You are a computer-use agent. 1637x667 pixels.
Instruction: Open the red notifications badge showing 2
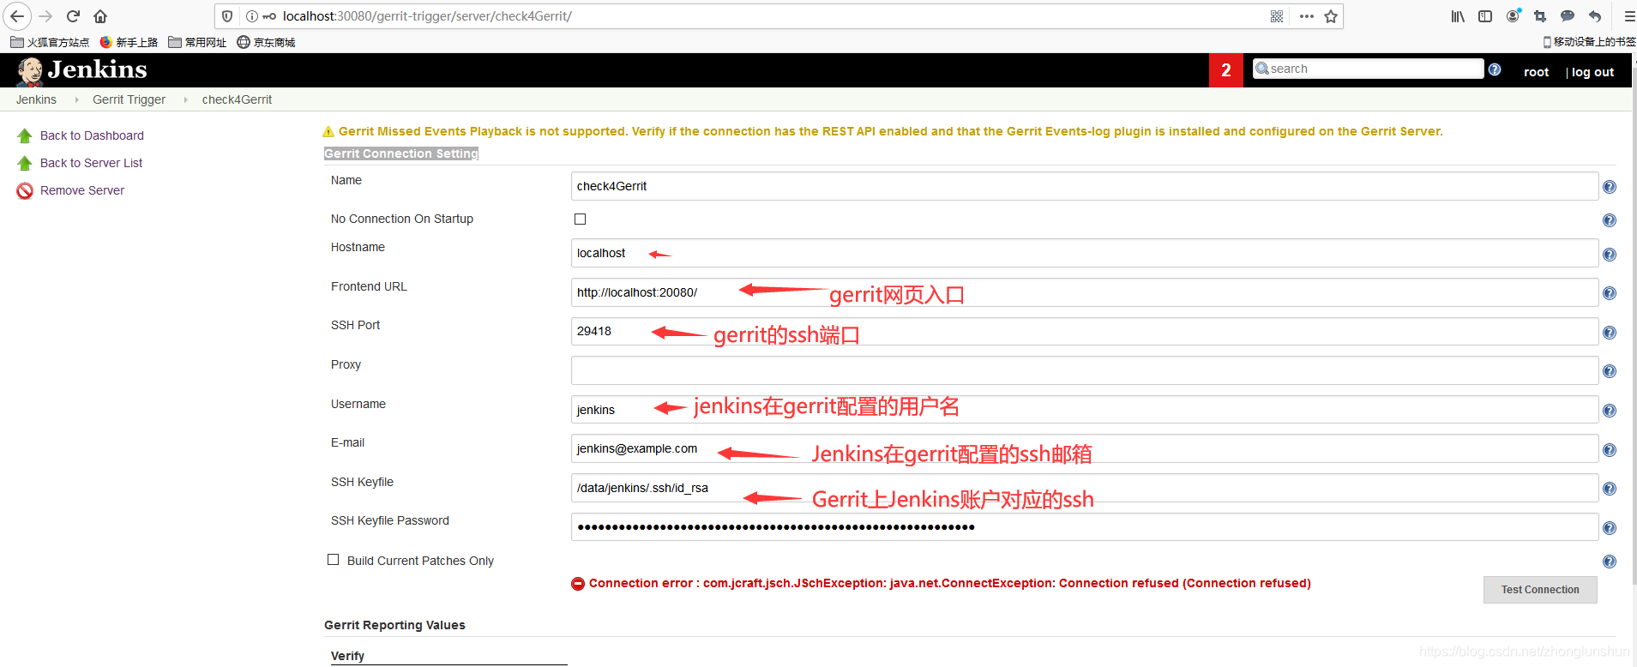[1226, 70]
